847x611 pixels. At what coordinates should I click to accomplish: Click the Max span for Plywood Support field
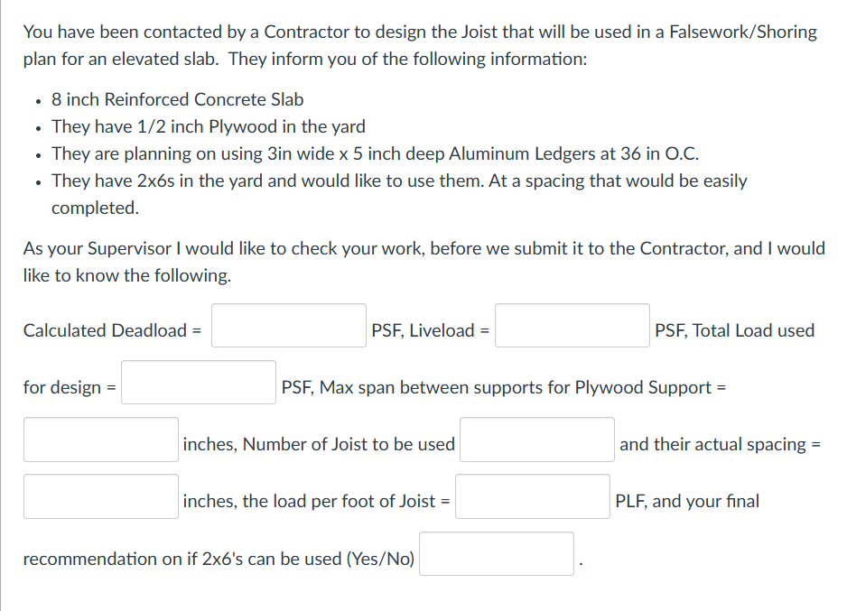(100, 439)
